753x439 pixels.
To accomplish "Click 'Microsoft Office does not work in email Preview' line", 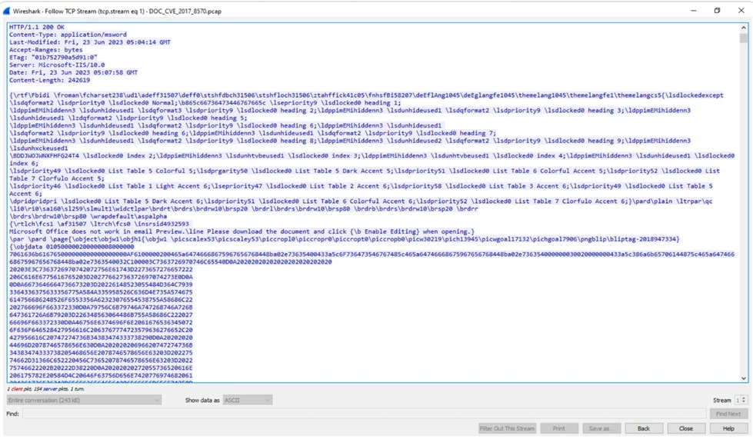I will tap(242, 231).
